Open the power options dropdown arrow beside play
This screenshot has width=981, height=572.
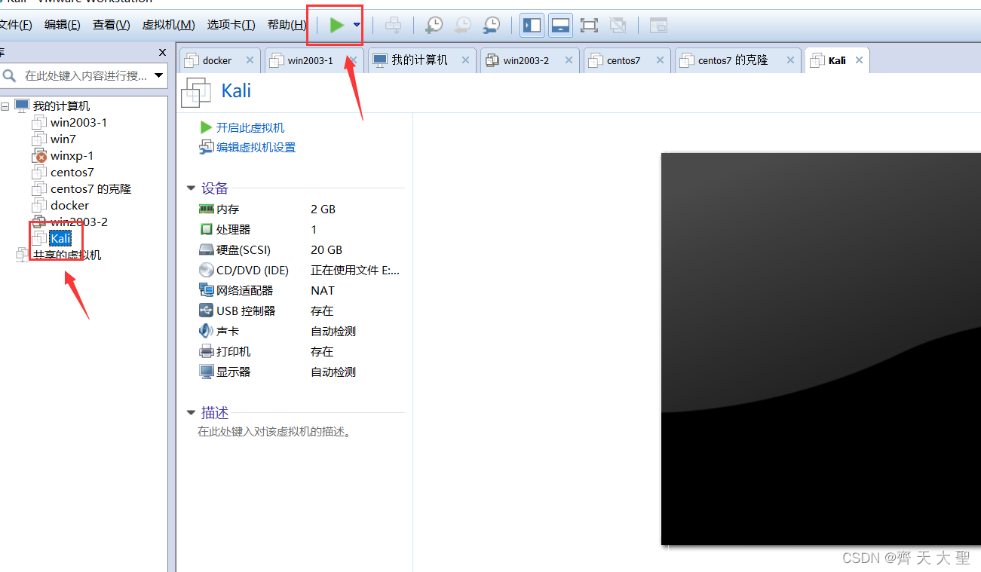[357, 25]
